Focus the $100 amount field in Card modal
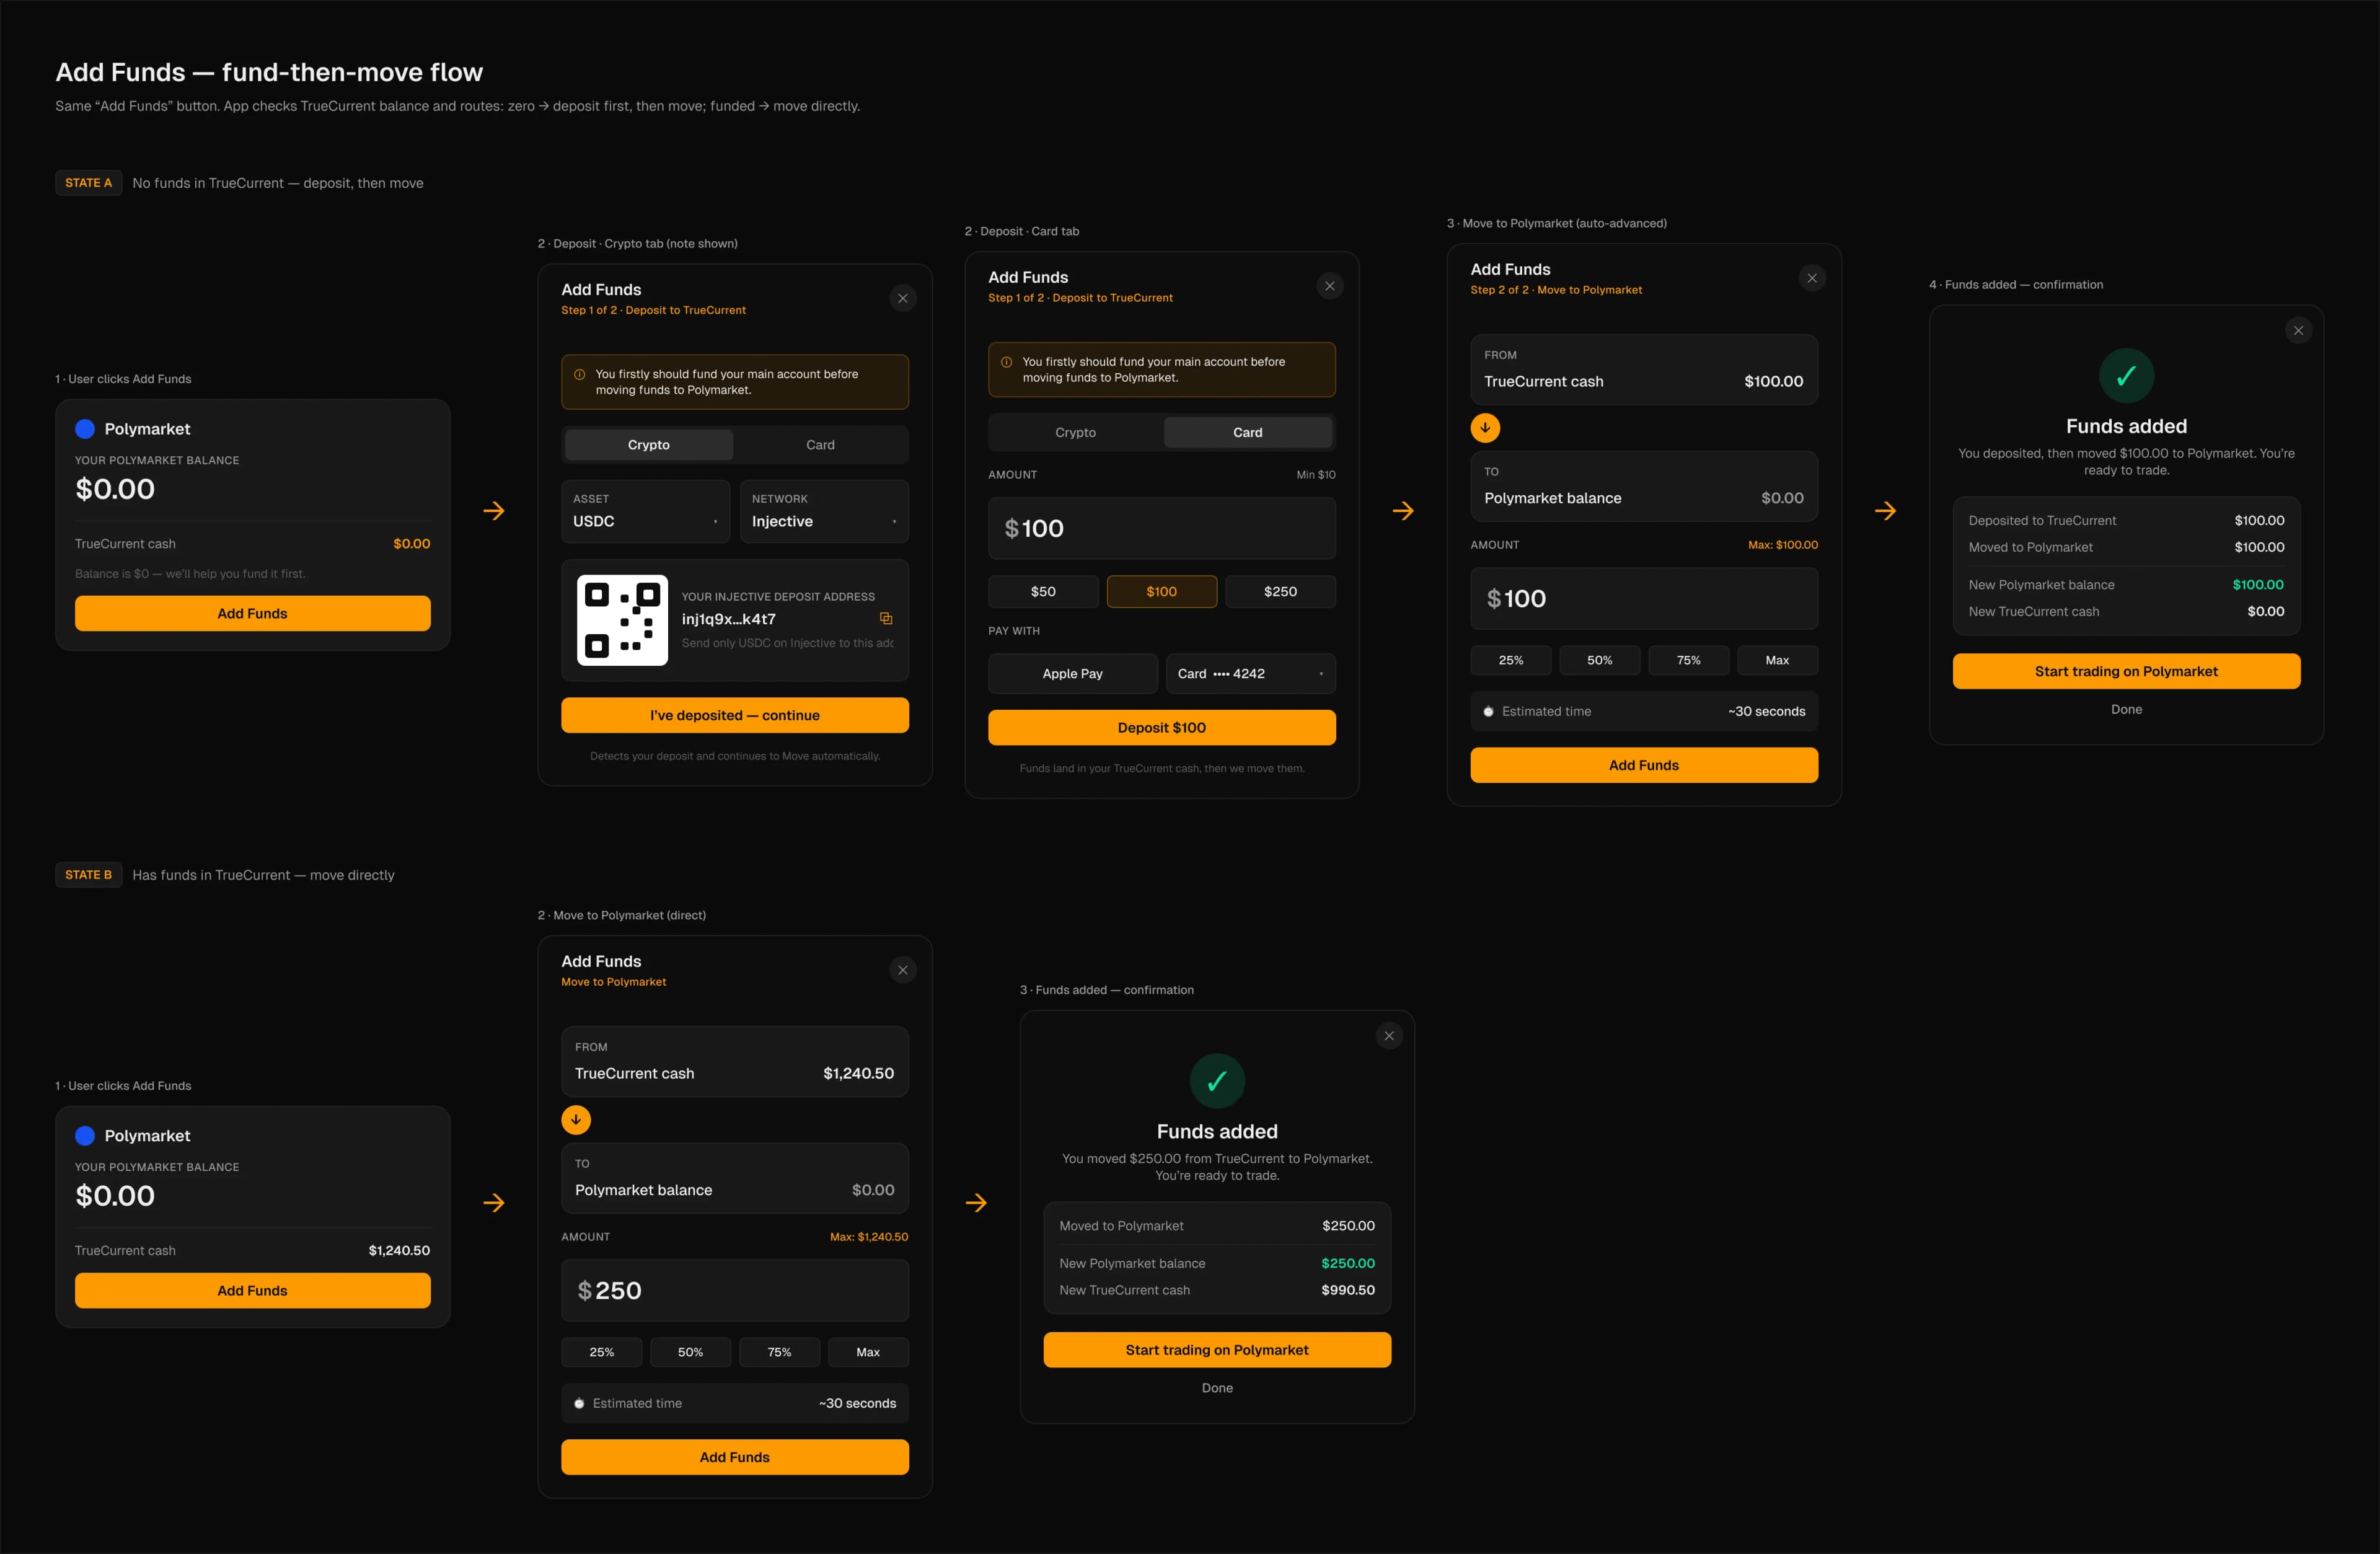The image size is (2380, 1554). click(x=1162, y=529)
